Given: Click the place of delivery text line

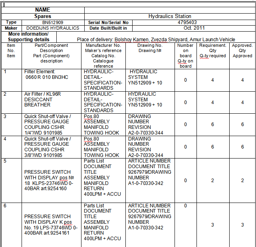Looking at the screenshot, I should tap(156, 40).
